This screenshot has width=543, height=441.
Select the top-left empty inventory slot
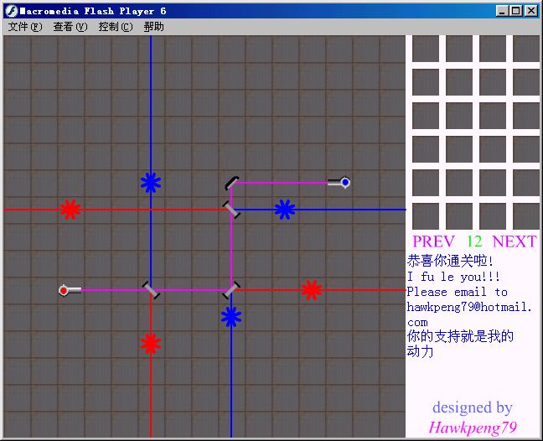tap(426, 49)
